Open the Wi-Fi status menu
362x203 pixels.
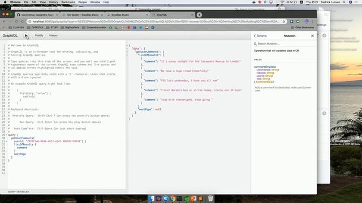[x=282, y=2]
